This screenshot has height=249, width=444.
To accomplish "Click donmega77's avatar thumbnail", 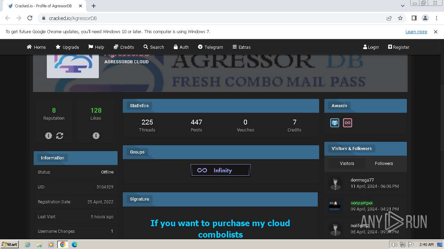I will click(335, 184).
